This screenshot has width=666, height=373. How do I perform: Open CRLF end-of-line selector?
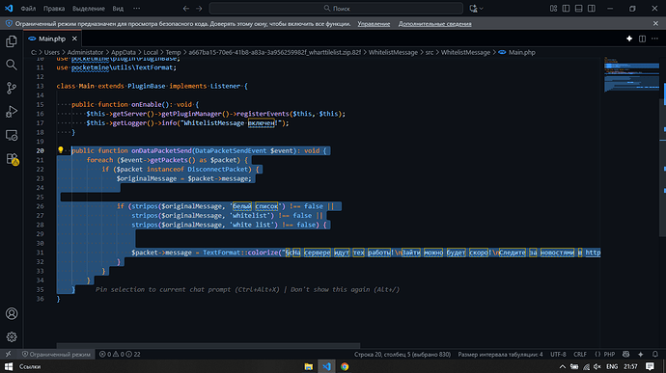tap(580, 354)
